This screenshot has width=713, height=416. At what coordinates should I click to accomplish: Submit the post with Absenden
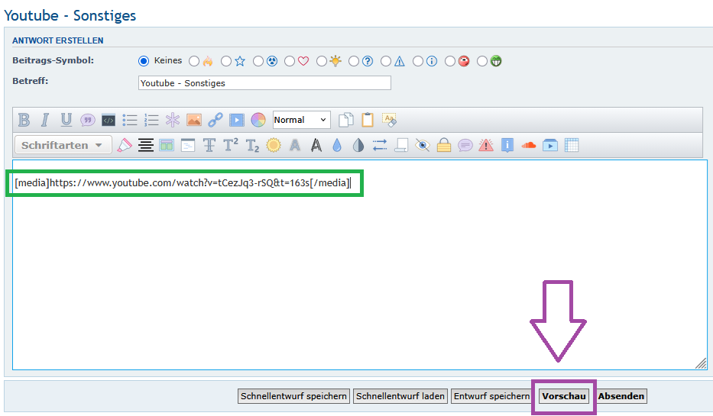tap(621, 396)
